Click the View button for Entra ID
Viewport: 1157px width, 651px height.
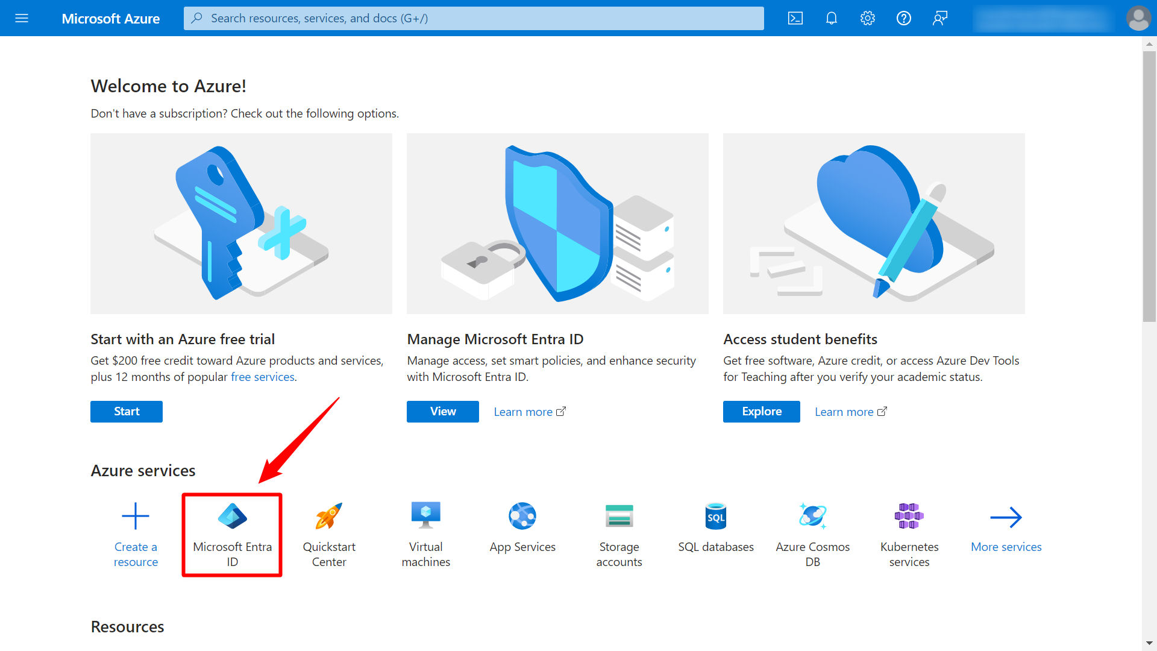pos(443,412)
